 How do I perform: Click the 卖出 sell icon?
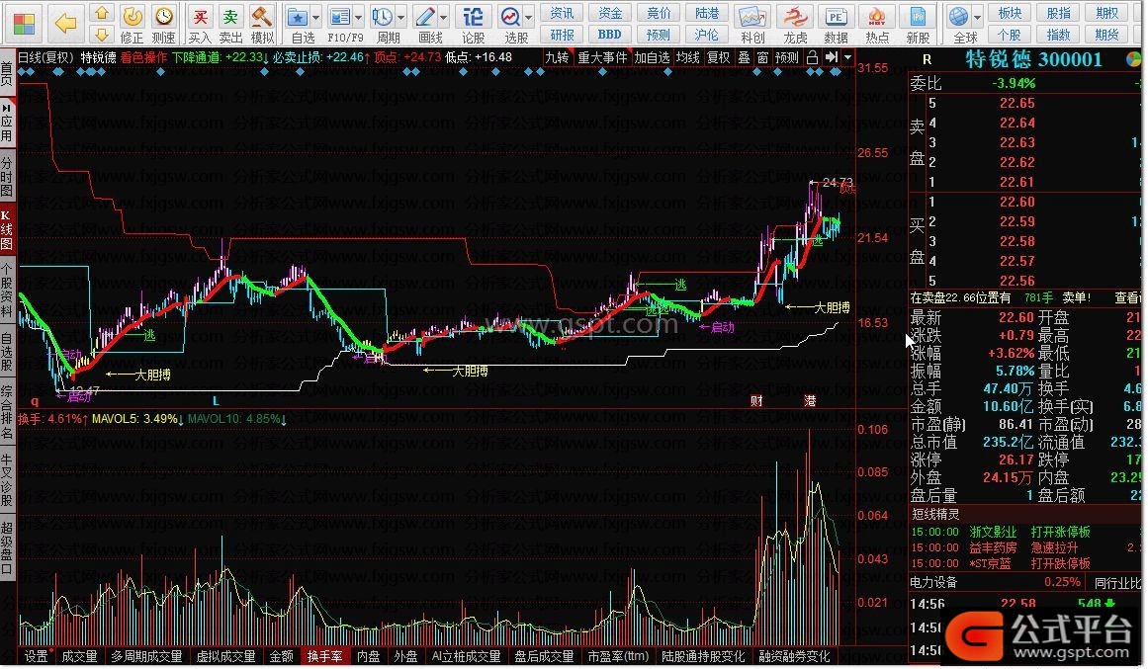click(230, 24)
